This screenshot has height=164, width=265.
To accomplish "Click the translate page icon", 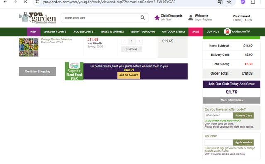I will point(220,2).
